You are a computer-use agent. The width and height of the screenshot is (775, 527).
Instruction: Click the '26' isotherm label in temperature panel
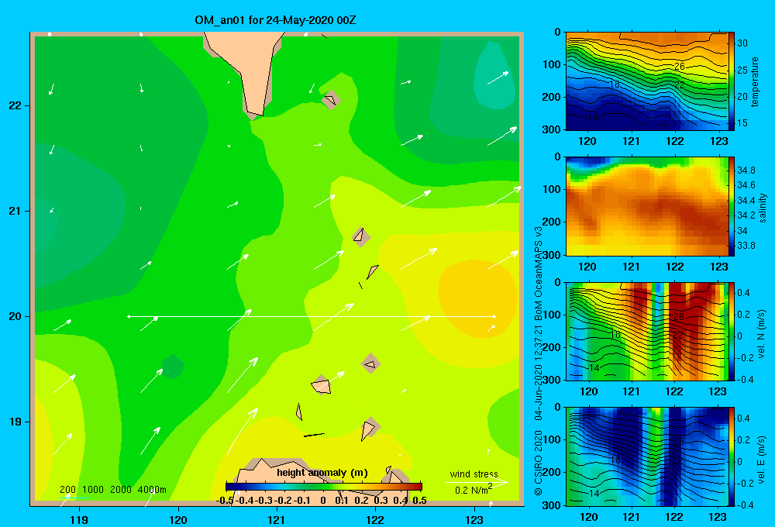tap(679, 67)
